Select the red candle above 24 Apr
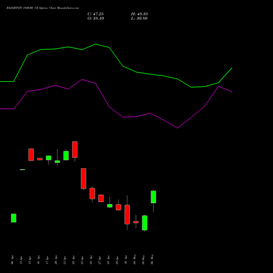Image resolution: width=273 pixels, height=273 pixels. [92, 193]
